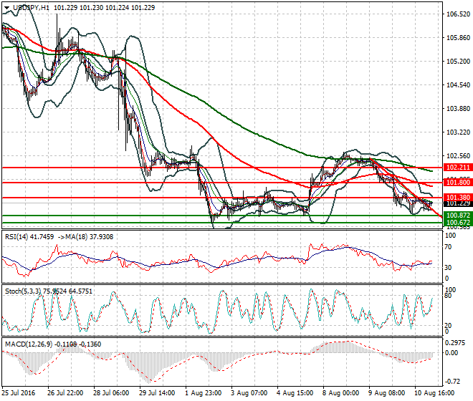Select the red 101.380 price level tag

[x=457, y=197]
